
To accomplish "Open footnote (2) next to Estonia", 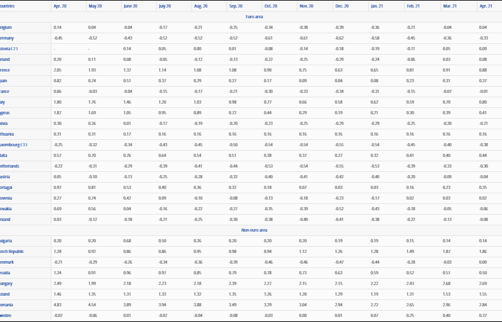I will 14,48.
